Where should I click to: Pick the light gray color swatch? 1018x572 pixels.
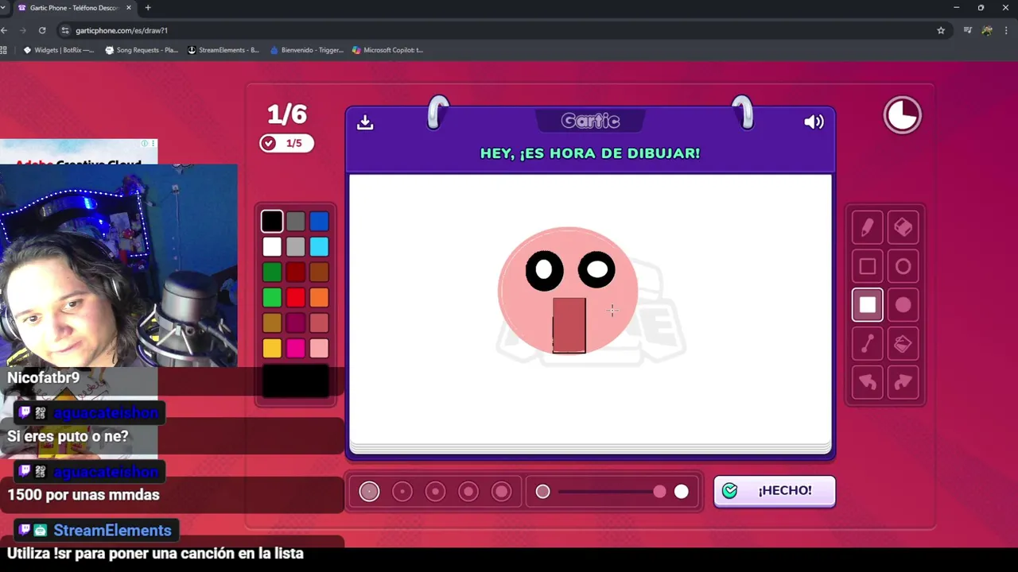pos(296,246)
